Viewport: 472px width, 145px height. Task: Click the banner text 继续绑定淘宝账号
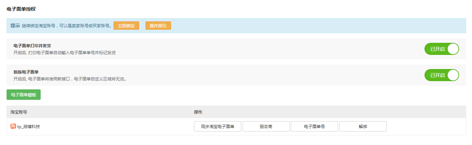pyautogui.click(x=39, y=26)
